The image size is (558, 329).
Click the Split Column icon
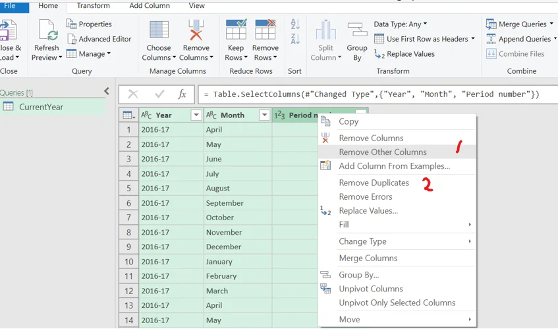pyautogui.click(x=325, y=30)
